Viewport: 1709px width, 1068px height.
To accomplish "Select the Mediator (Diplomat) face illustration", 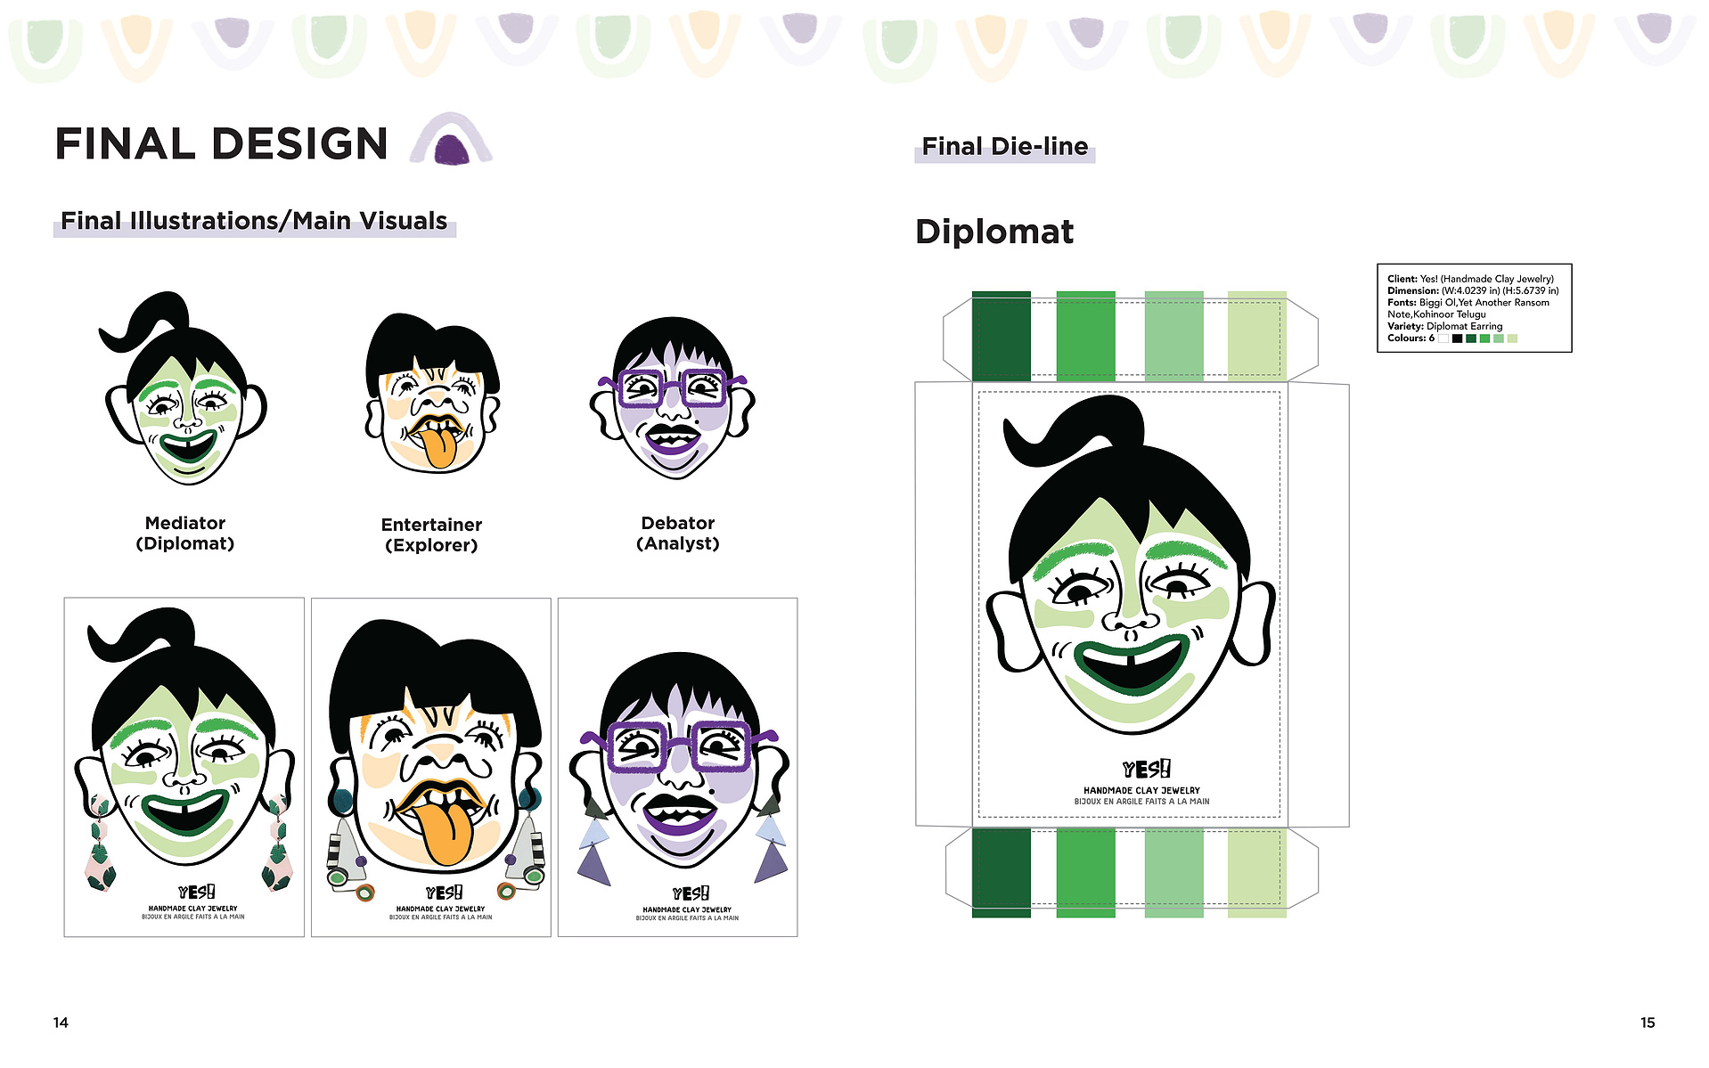I will 185,388.
